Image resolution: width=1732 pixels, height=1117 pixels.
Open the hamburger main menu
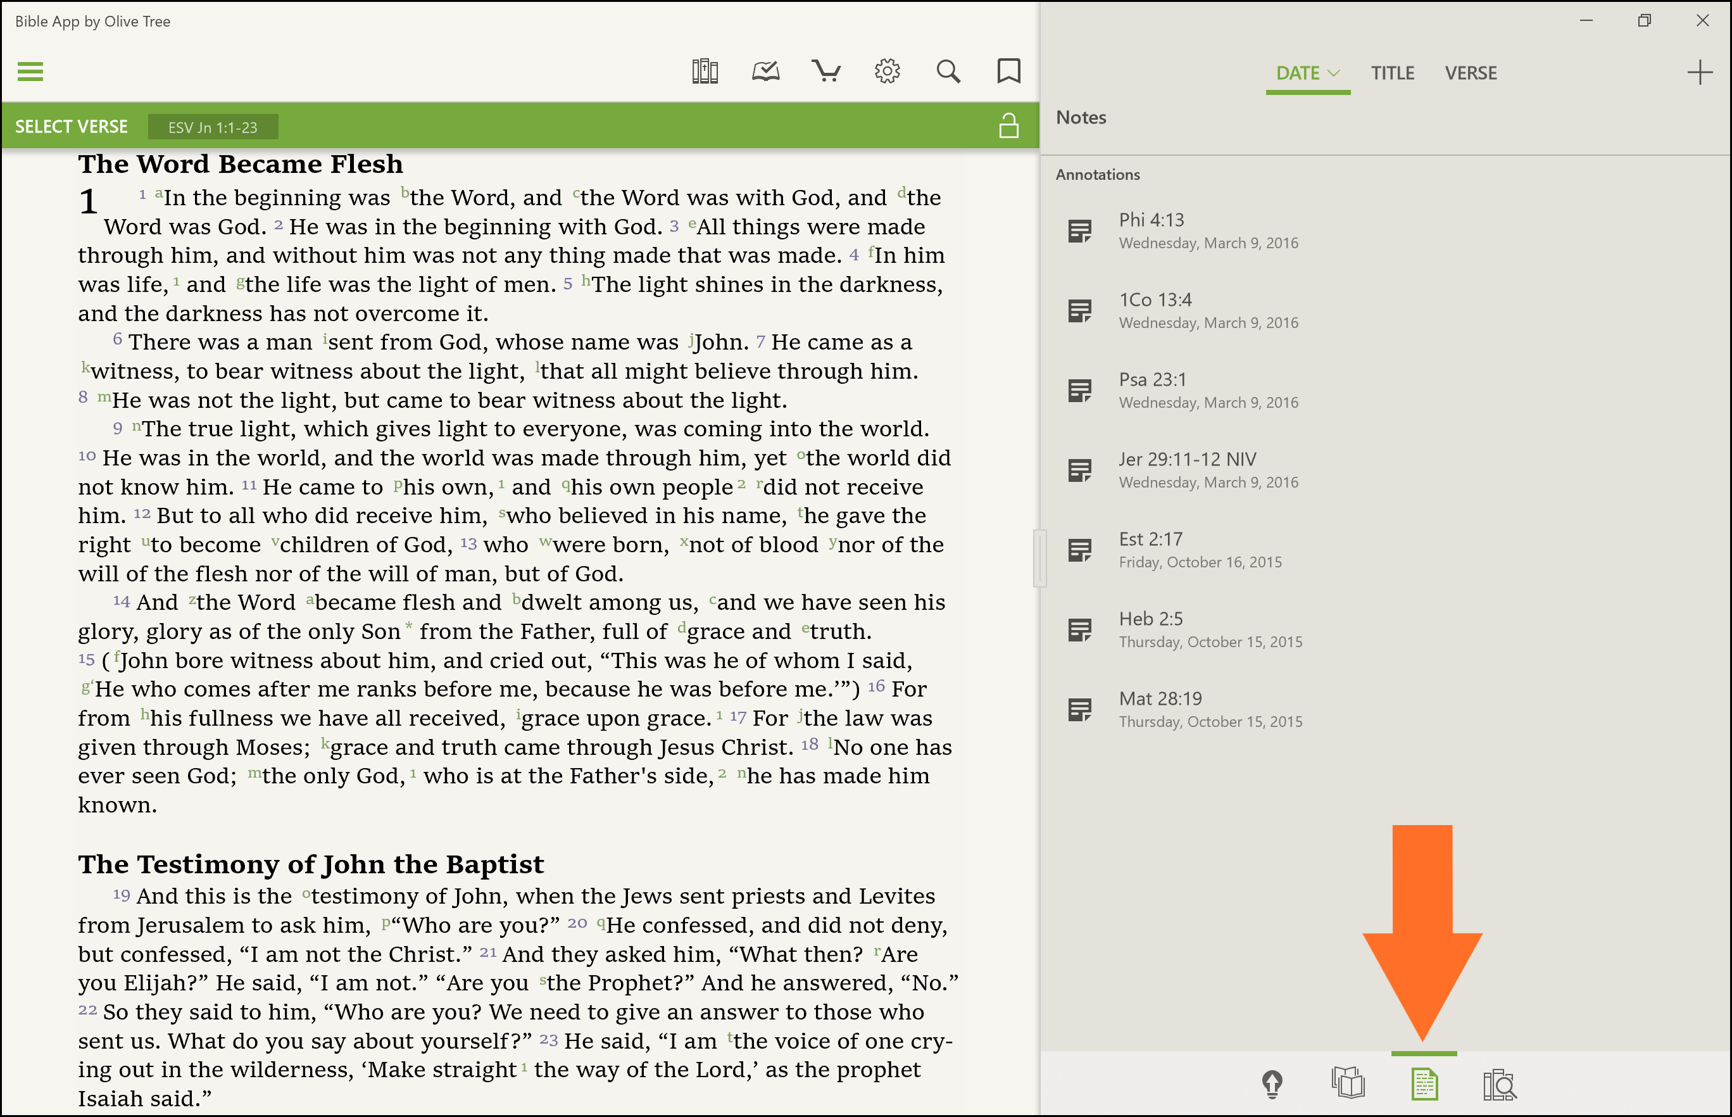(30, 72)
